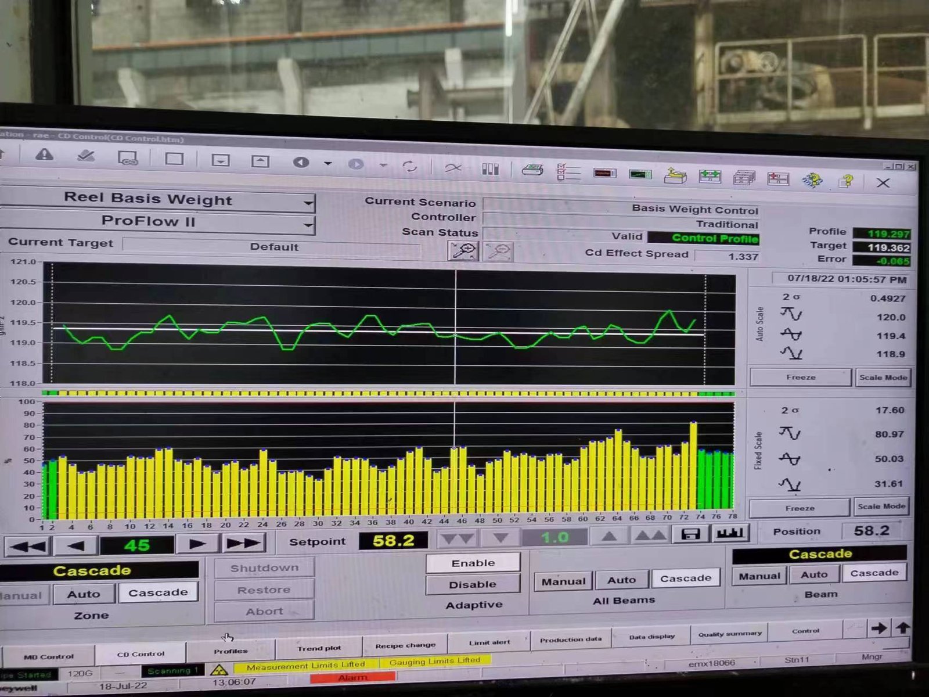929x697 pixels.
Task: Click the zoom out magnifier icon
Action: [x=498, y=252]
